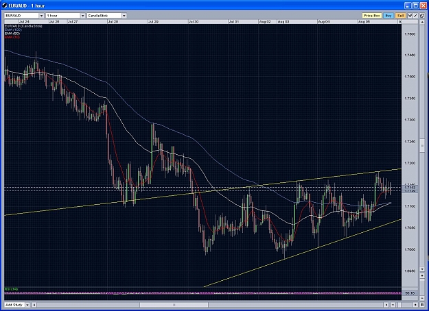
Task: Click the RSI (14) study label
Action: (x=11, y=289)
